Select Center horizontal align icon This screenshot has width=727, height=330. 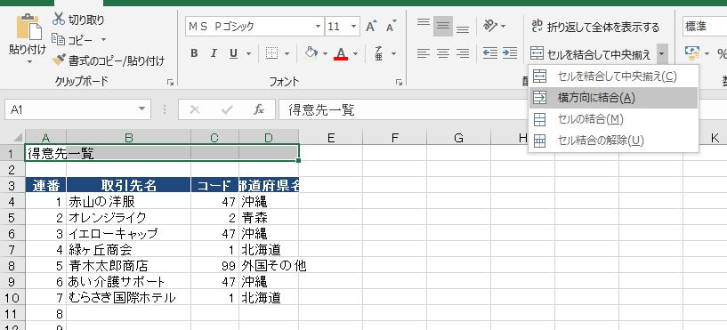443,53
